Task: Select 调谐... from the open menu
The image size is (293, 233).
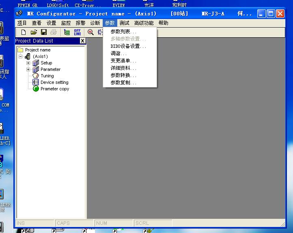Action: [x=118, y=53]
